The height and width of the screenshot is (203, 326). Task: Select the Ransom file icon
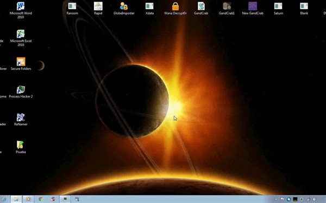72,9
